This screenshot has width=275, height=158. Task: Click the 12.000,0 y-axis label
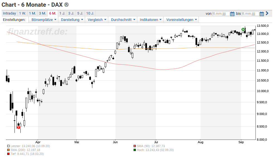click(262, 51)
